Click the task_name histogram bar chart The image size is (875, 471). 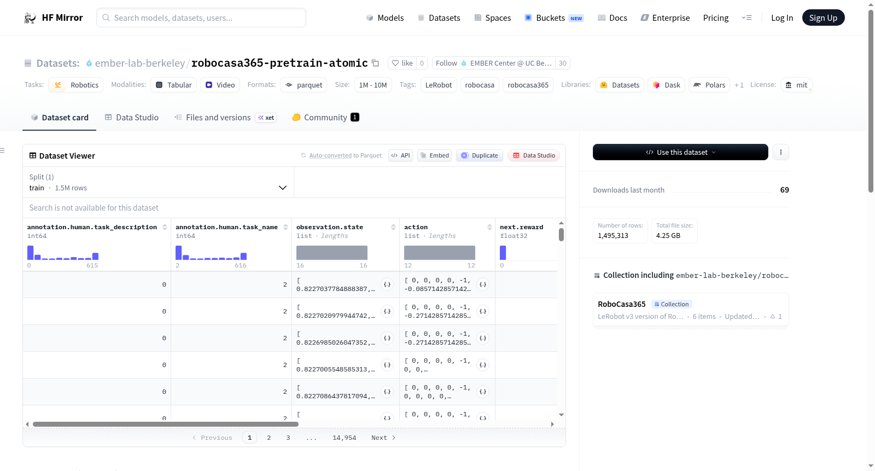(x=211, y=253)
